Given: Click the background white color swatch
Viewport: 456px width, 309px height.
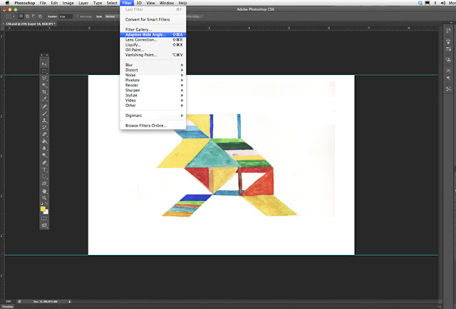Looking at the screenshot, I should pyautogui.click(x=46, y=212).
